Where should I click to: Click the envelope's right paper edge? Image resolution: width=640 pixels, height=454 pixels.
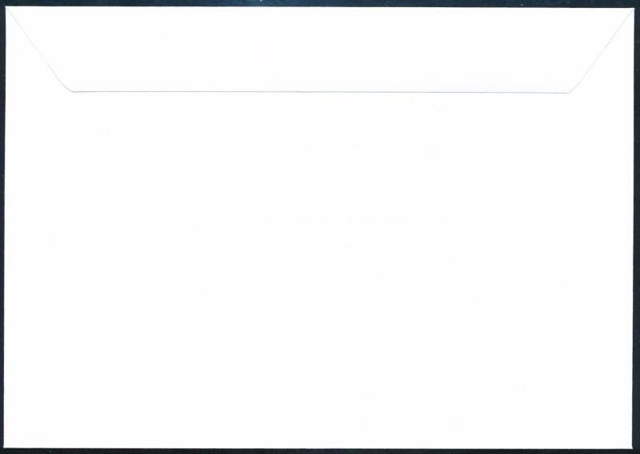click(633, 227)
